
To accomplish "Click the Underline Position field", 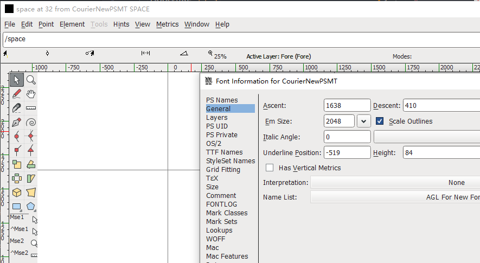I will tap(347, 152).
